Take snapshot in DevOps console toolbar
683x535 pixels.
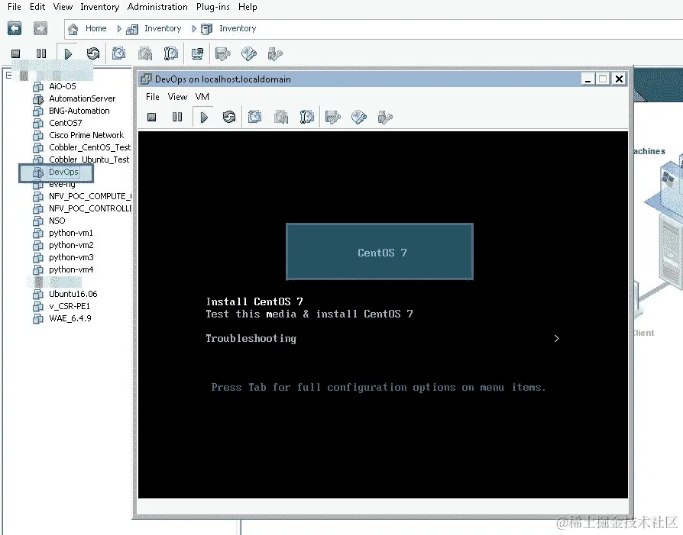(x=255, y=117)
